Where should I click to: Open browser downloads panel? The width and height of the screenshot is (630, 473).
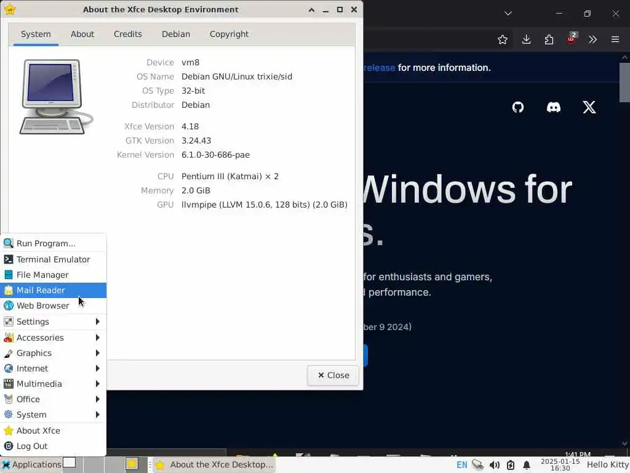pos(526,39)
